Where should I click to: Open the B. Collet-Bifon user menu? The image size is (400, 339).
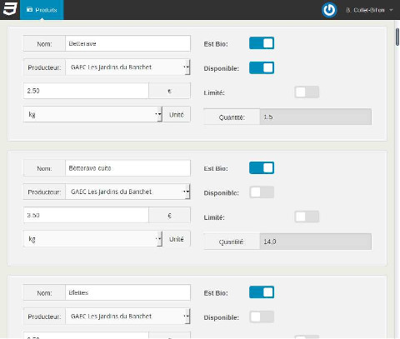[369, 10]
